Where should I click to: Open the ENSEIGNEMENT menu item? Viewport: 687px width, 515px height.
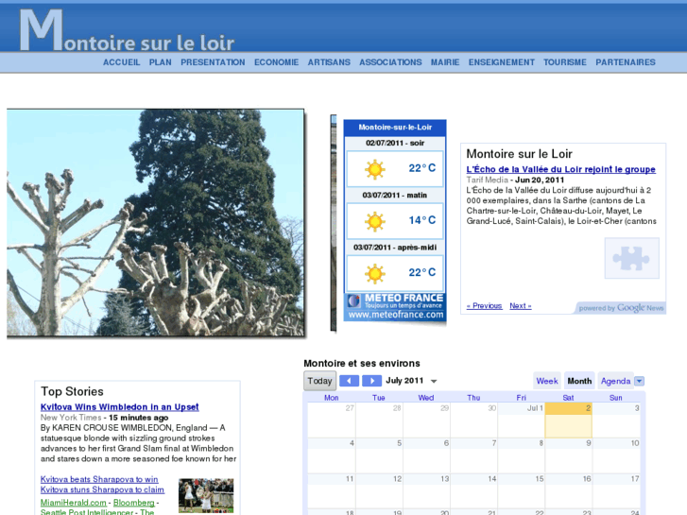pos(502,62)
